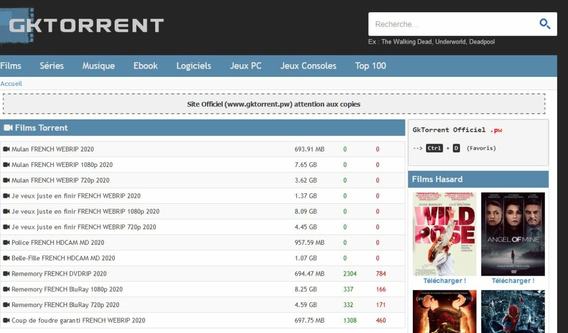Click camera icon of Police FRENCH HDCAM MD
Viewport: 568px width, 333px height.
tap(6, 242)
